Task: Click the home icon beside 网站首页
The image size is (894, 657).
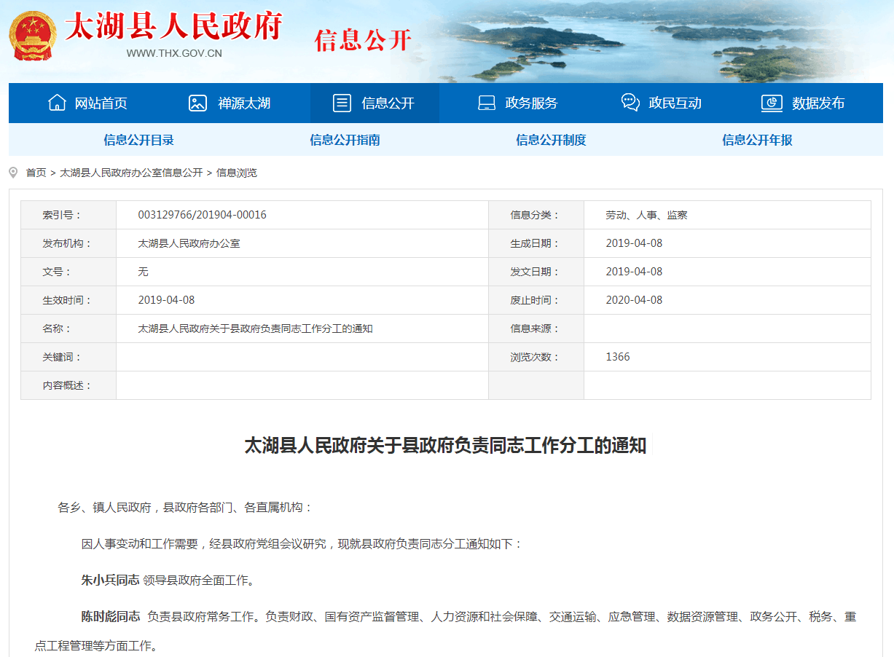Action: [57, 103]
